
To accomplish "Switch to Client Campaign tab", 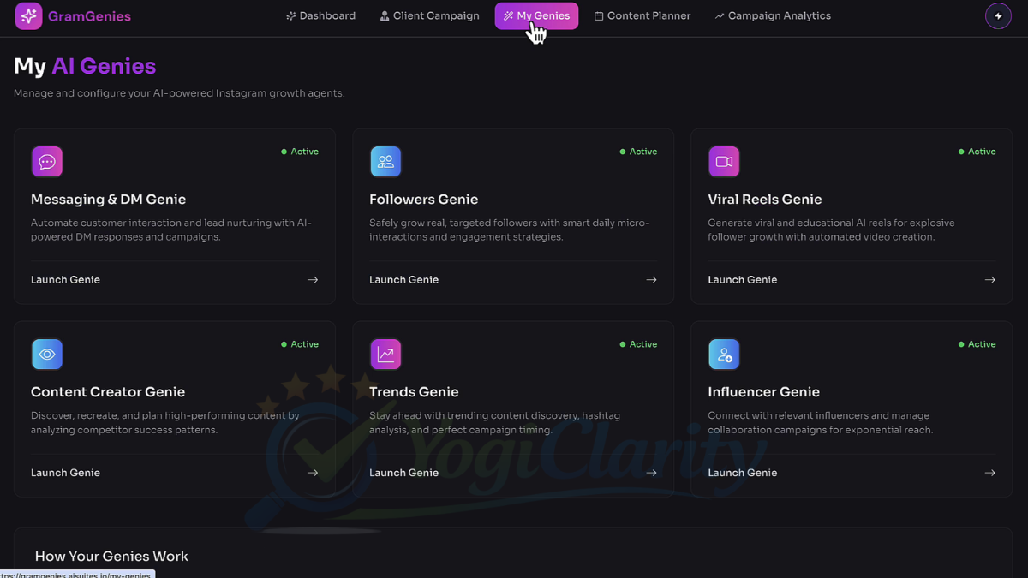I will [429, 16].
